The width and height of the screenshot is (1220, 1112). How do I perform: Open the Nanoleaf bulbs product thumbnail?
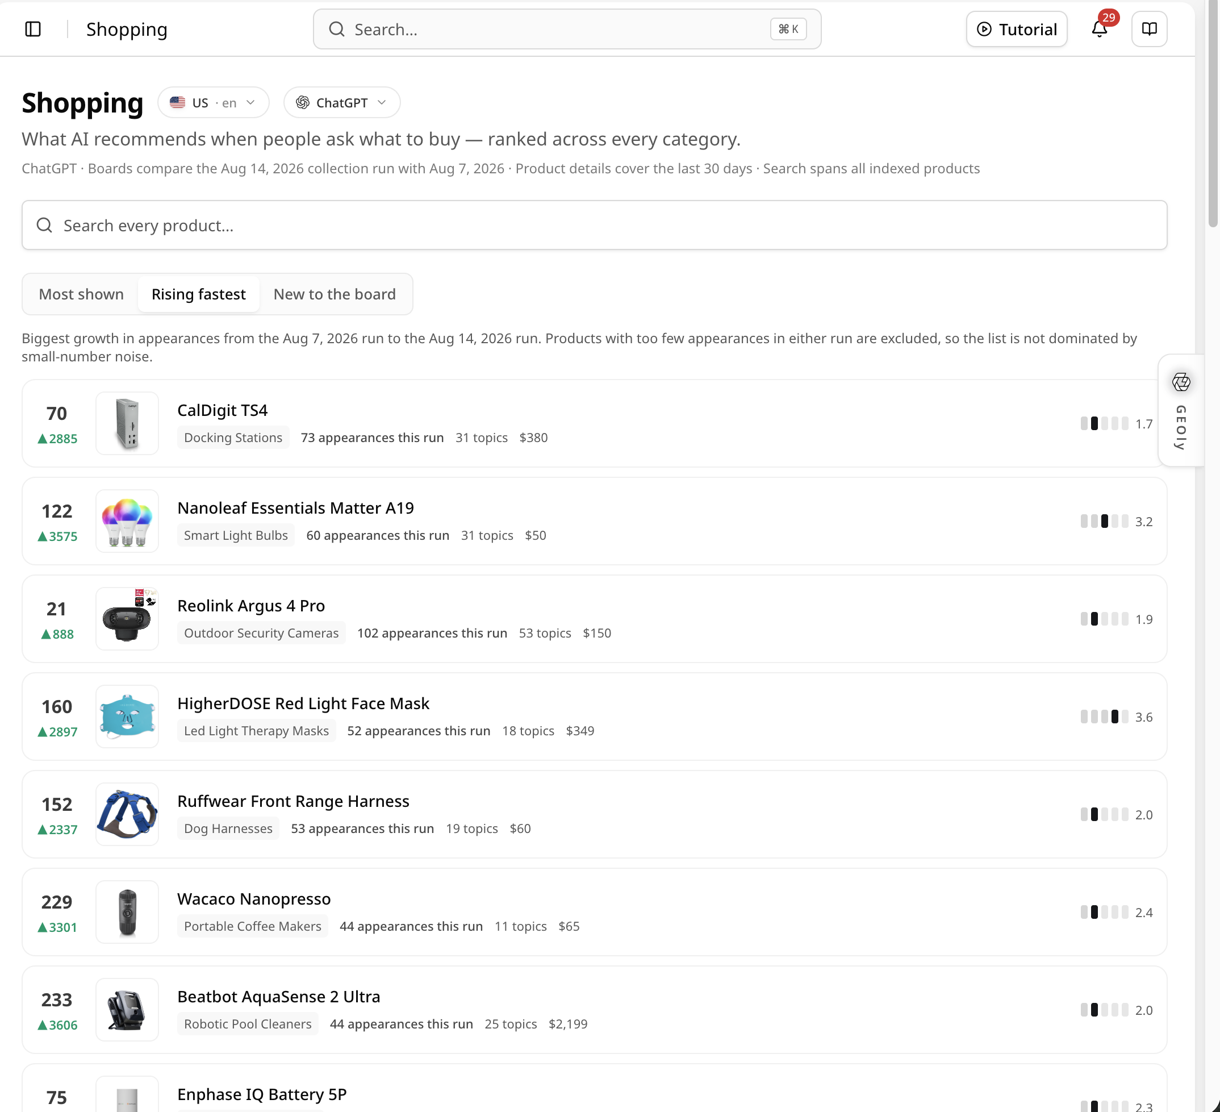127,520
